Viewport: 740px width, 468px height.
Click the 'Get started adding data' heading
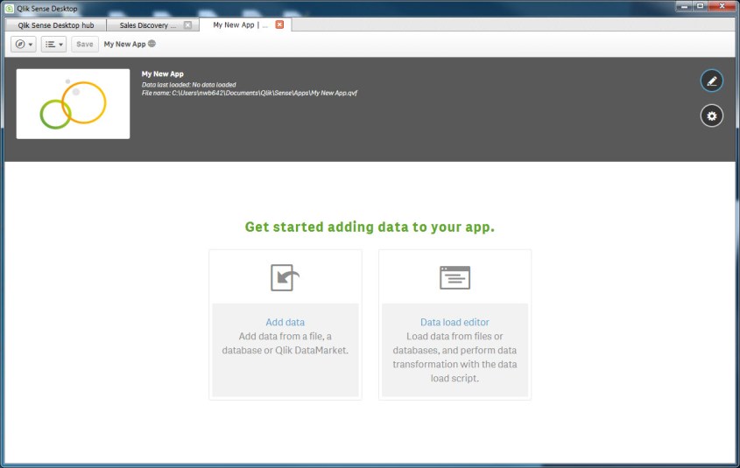pyautogui.click(x=370, y=227)
